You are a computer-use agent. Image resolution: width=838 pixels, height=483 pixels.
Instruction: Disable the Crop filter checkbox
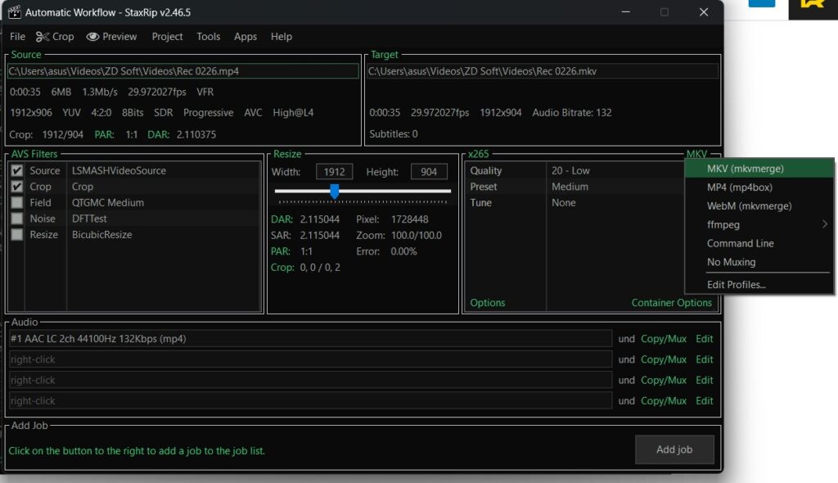[17, 187]
